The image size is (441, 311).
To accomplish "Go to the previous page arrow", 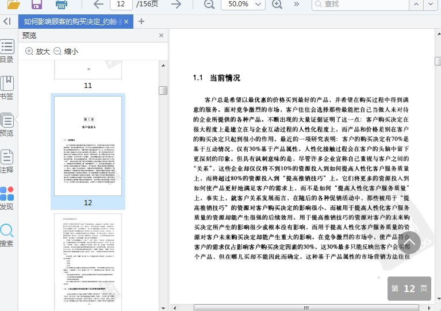I will tap(98, 4).
